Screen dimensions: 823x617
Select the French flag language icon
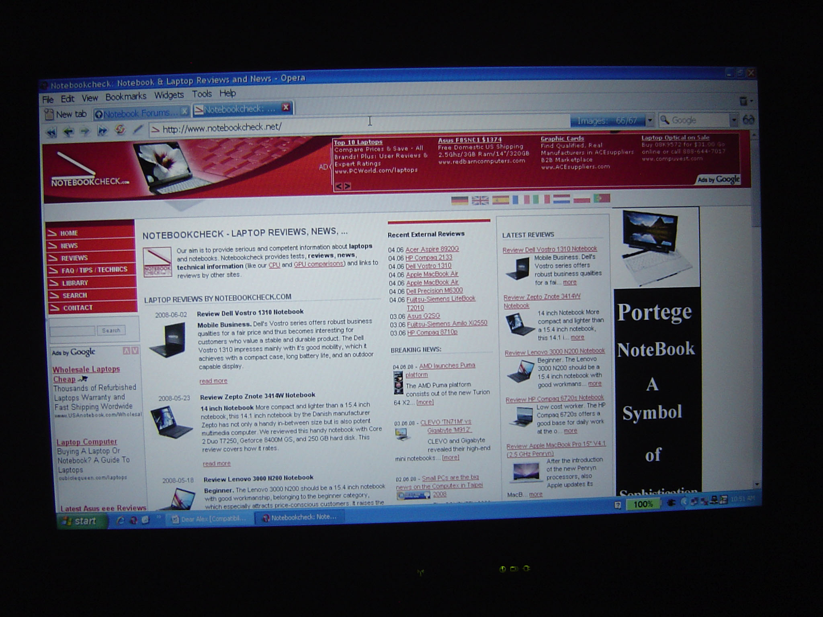pyautogui.click(x=521, y=199)
